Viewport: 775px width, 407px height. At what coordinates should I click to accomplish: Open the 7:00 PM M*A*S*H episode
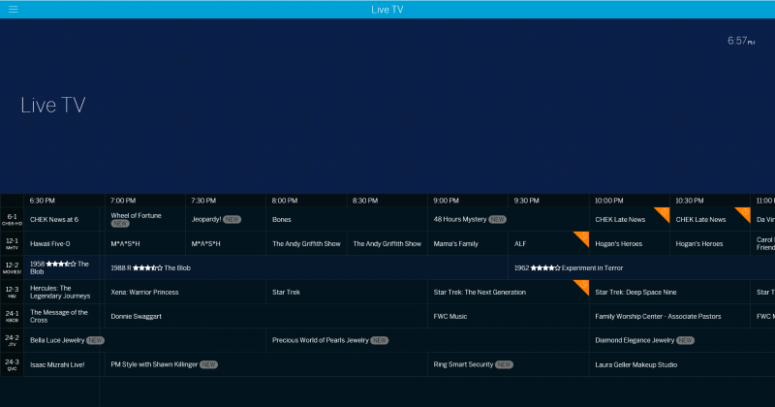click(x=145, y=244)
